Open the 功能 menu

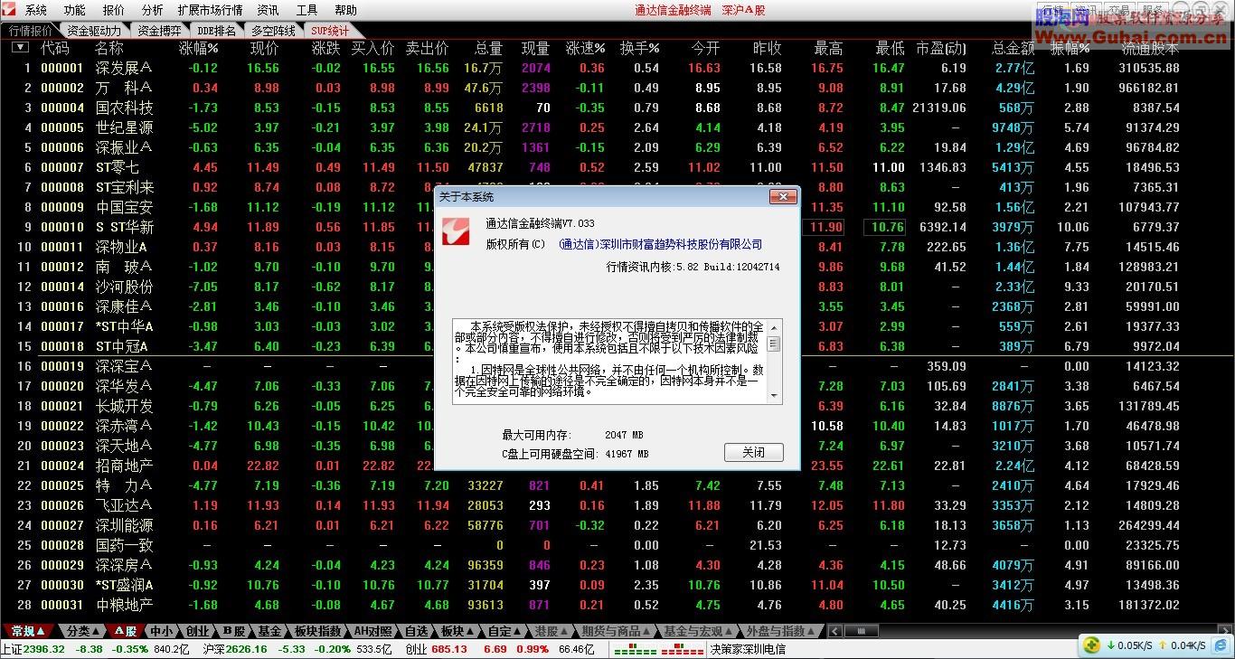tap(75, 10)
